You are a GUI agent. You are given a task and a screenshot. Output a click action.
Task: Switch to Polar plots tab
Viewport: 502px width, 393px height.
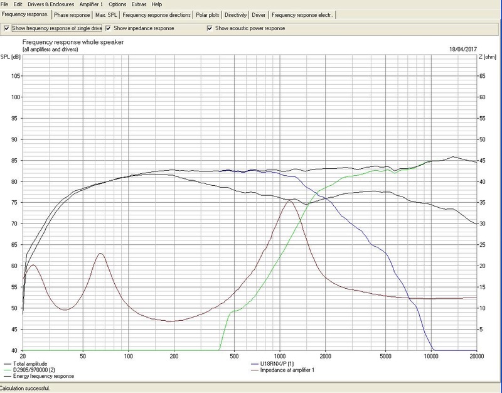pyautogui.click(x=208, y=14)
